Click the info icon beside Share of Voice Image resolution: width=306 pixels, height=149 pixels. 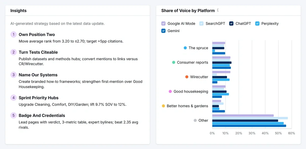coord(218,10)
